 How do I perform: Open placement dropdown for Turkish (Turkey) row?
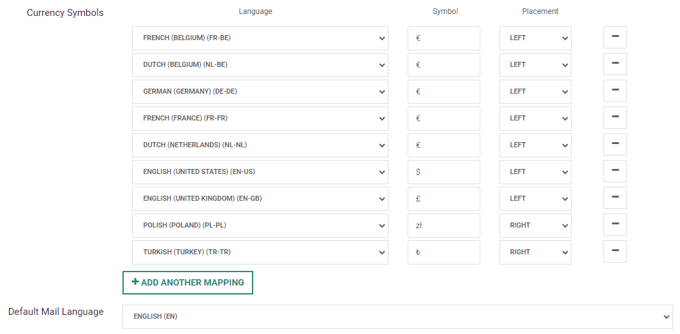tap(535, 252)
